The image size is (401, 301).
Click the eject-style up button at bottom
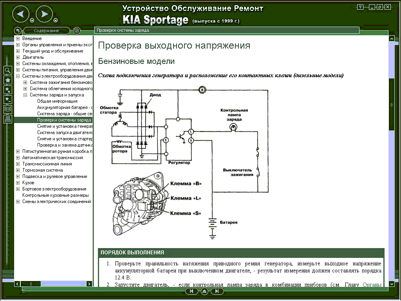204,291
